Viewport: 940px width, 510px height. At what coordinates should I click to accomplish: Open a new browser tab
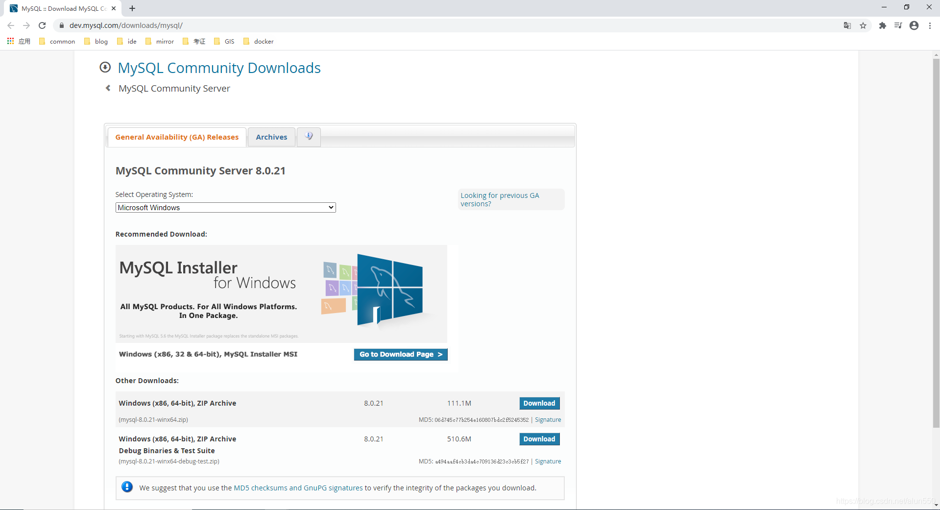[132, 8]
